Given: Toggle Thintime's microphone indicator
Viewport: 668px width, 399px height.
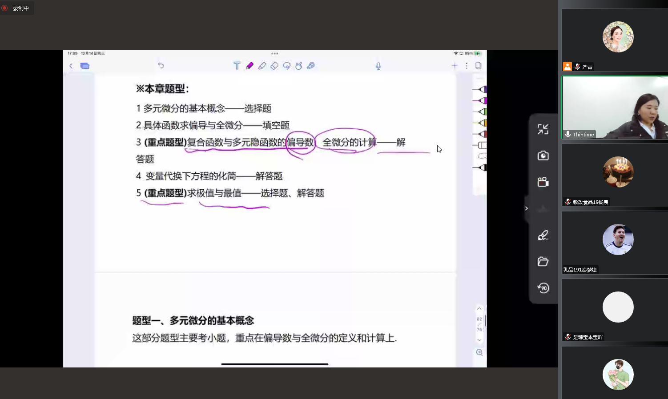Looking at the screenshot, I should 568,134.
